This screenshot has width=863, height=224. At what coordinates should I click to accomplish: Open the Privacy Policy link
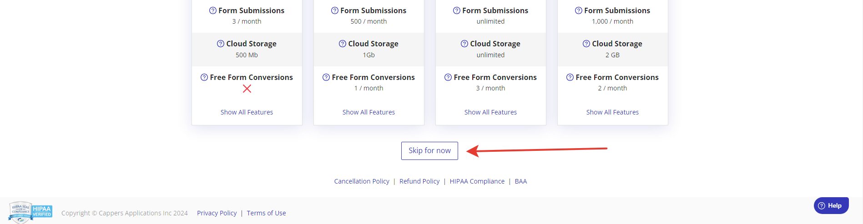click(x=217, y=213)
